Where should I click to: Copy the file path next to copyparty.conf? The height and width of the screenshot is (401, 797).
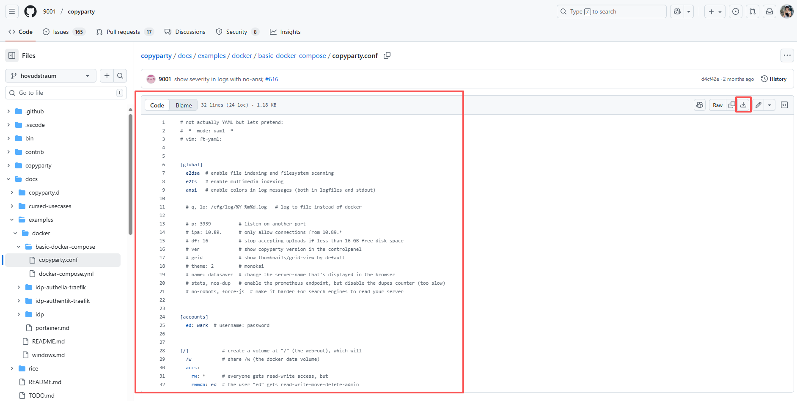[387, 56]
